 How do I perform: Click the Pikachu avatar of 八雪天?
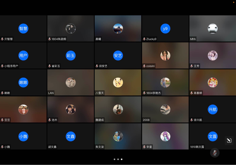click(118, 82)
